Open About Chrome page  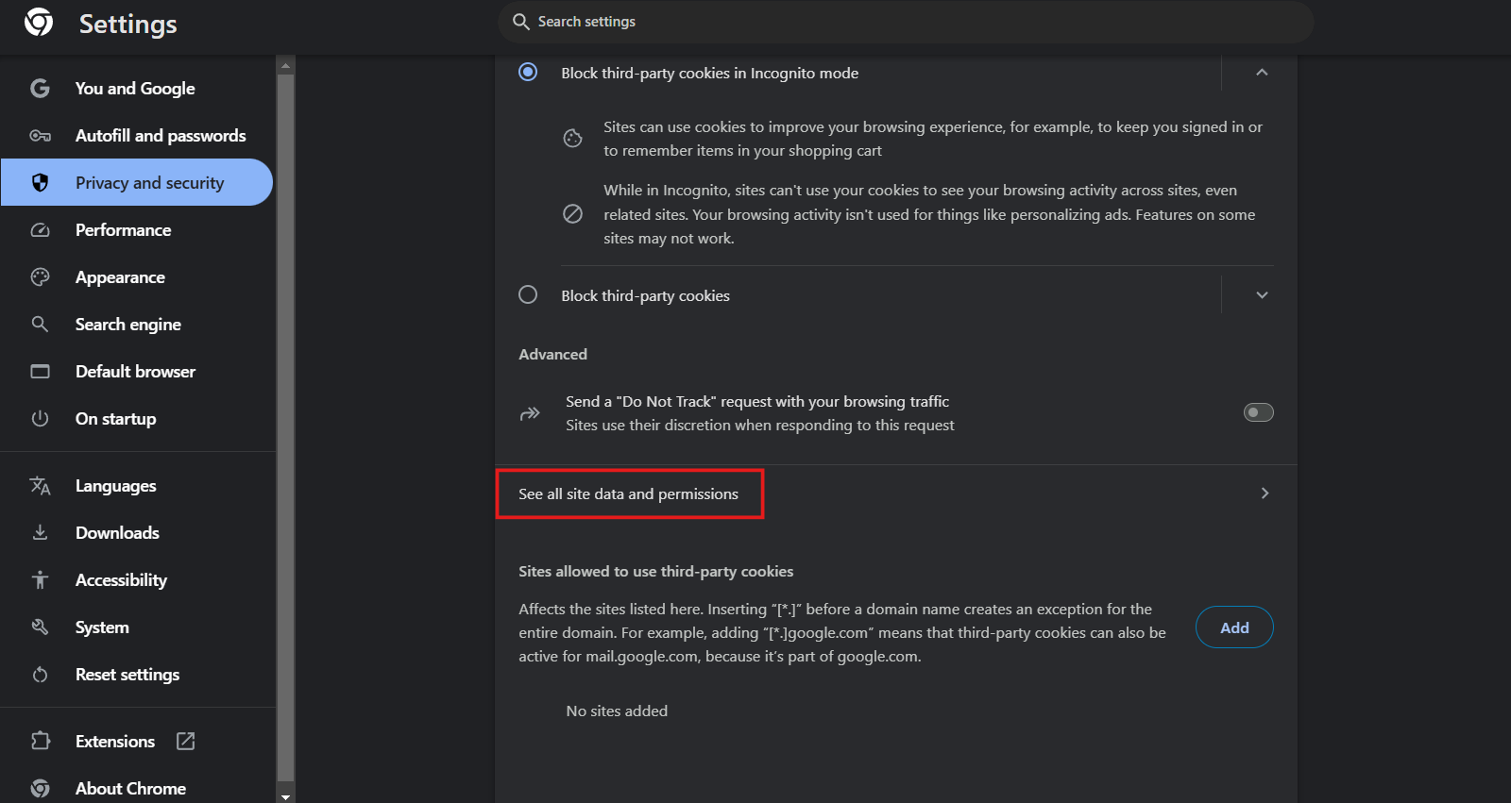(x=130, y=789)
